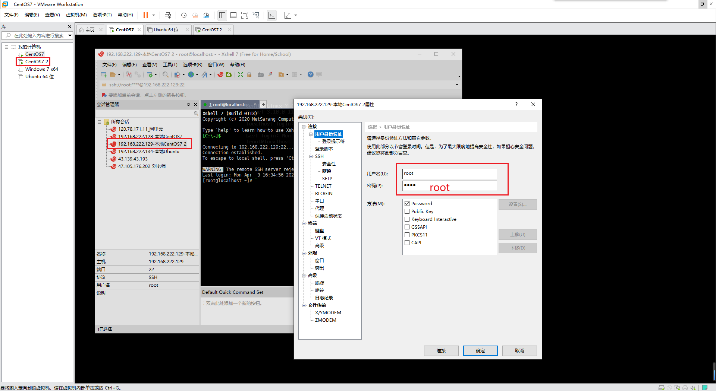Screen dimensions: 716x391
Task: Switch VMware to Unity mode
Action: [x=256, y=15]
